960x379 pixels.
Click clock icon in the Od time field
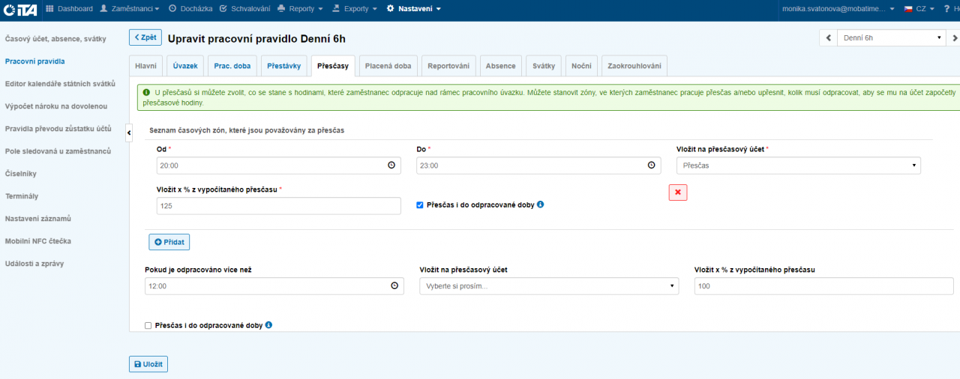click(x=391, y=166)
